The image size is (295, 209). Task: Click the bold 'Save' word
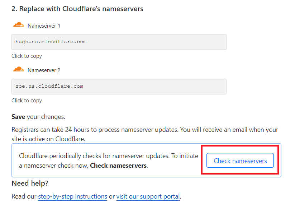(x=18, y=117)
